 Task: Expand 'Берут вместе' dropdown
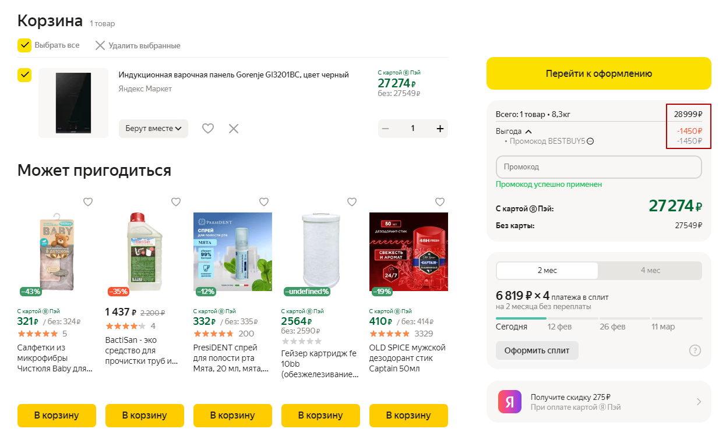[x=153, y=129]
